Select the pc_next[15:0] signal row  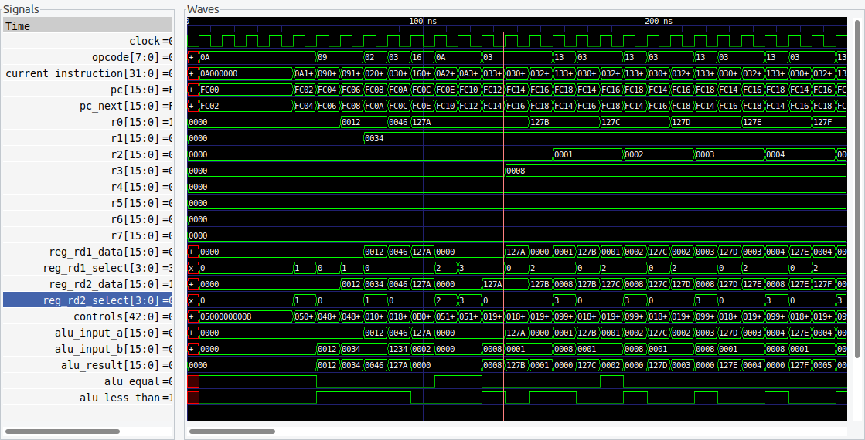pyautogui.click(x=87, y=106)
